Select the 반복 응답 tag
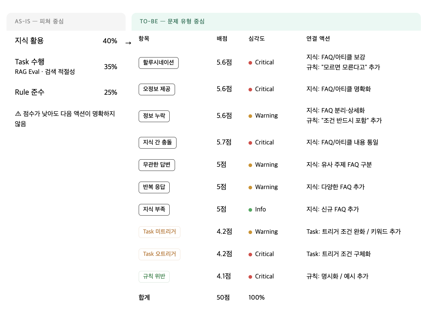The height and width of the screenshot is (318, 428). [x=154, y=187]
